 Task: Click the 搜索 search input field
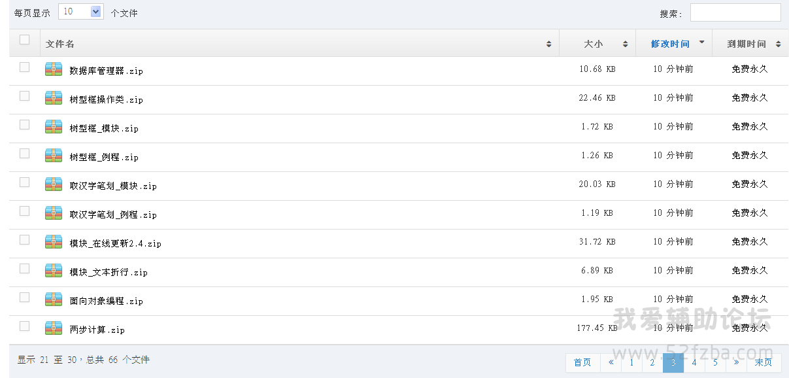[x=735, y=13]
